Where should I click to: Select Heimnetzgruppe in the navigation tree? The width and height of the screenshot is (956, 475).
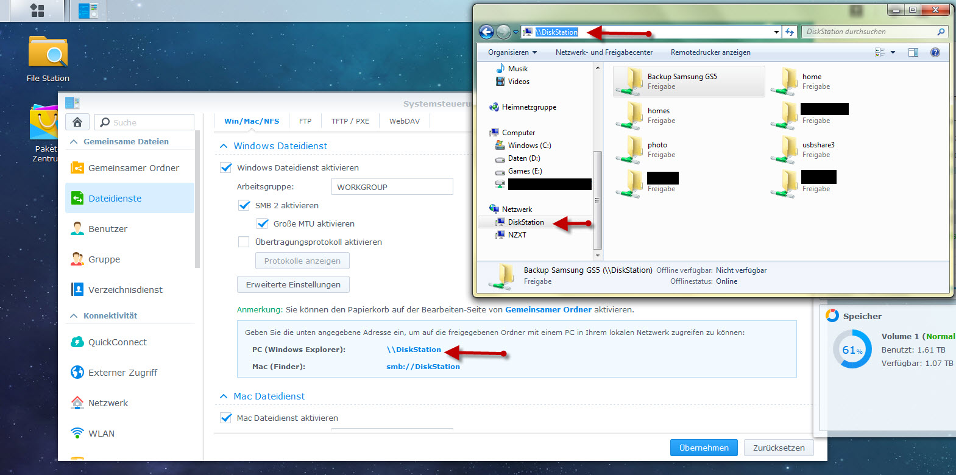pyautogui.click(x=529, y=107)
